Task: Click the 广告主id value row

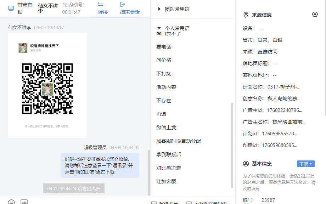Action: [272, 110]
